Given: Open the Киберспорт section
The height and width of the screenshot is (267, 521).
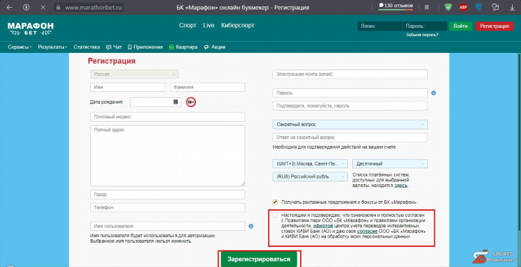Looking at the screenshot, I should click(x=238, y=25).
